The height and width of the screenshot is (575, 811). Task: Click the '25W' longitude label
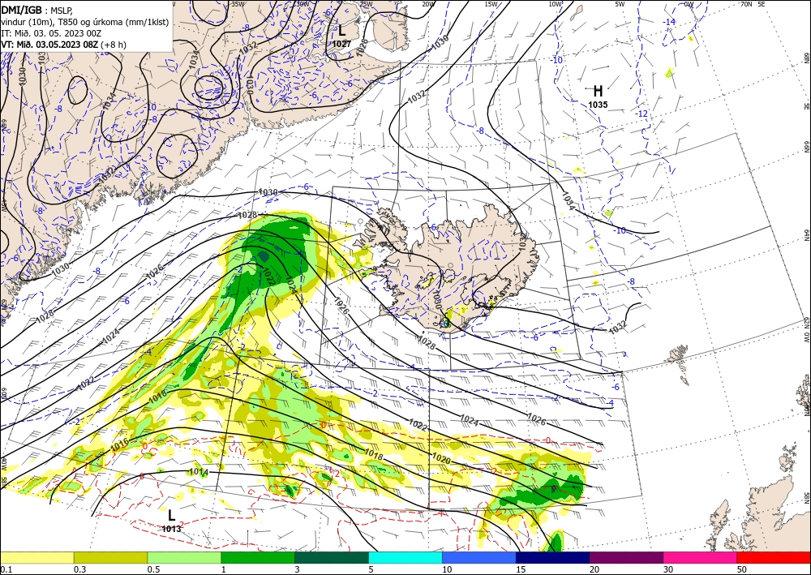(366, 4)
